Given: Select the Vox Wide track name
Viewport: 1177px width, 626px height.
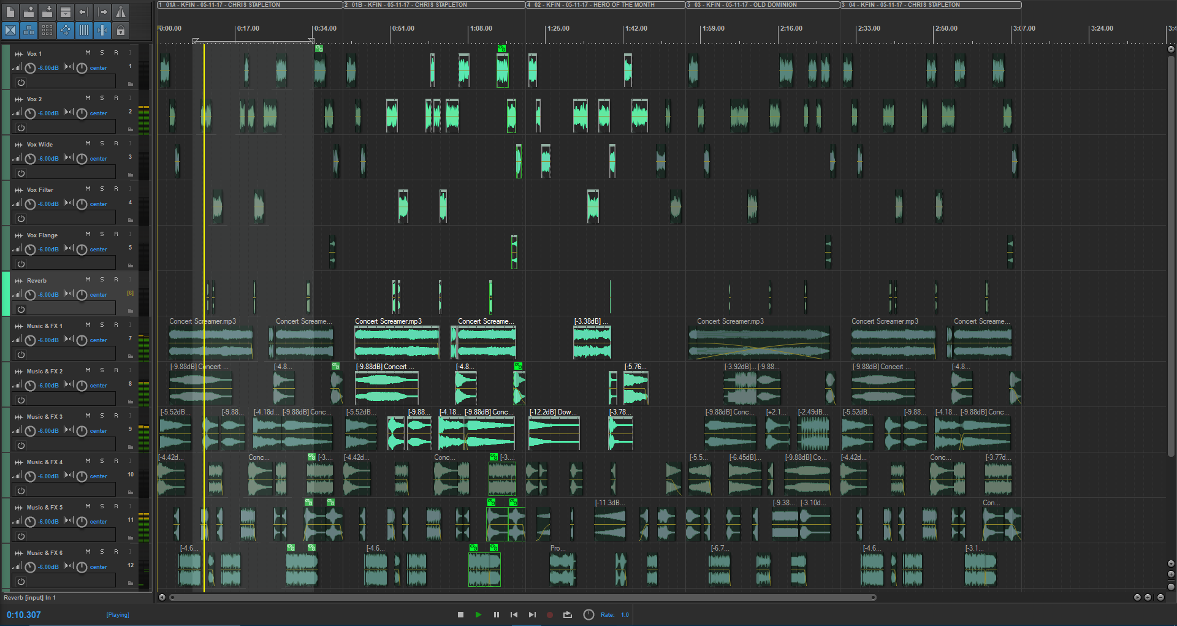Looking at the screenshot, I should click(x=40, y=145).
